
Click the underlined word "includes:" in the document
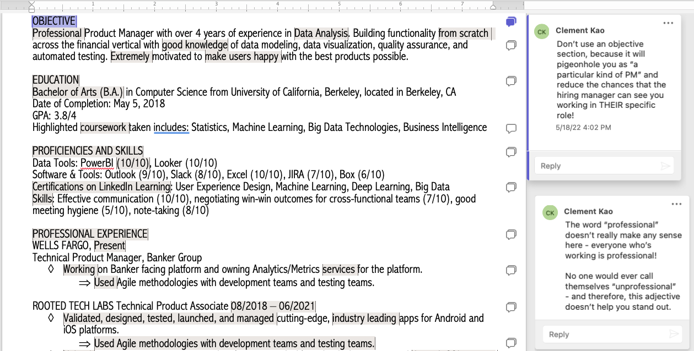[171, 128]
